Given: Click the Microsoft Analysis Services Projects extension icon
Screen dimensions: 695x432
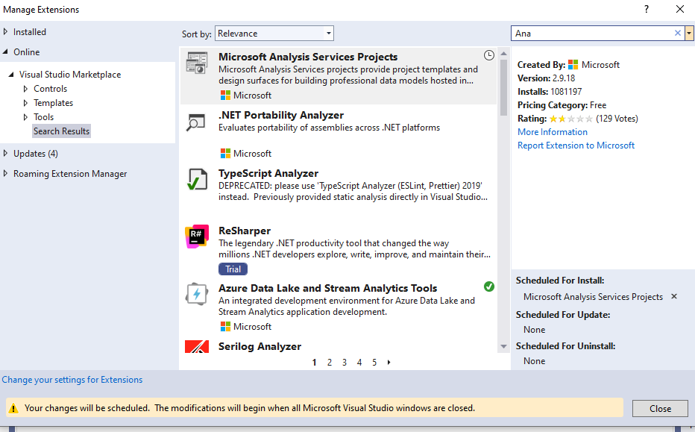Looking at the screenshot, I should (197, 63).
